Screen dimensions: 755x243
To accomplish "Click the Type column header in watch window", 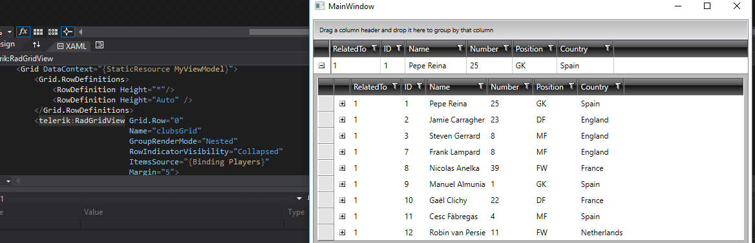I will (297, 212).
